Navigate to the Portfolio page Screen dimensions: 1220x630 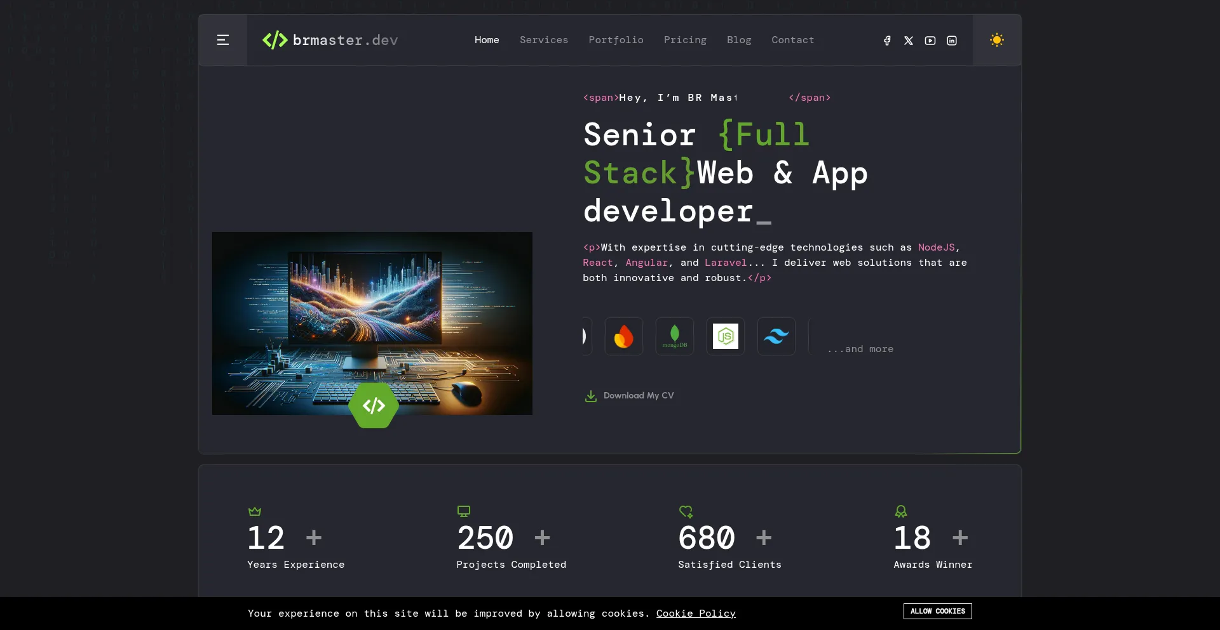[x=616, y=40]
